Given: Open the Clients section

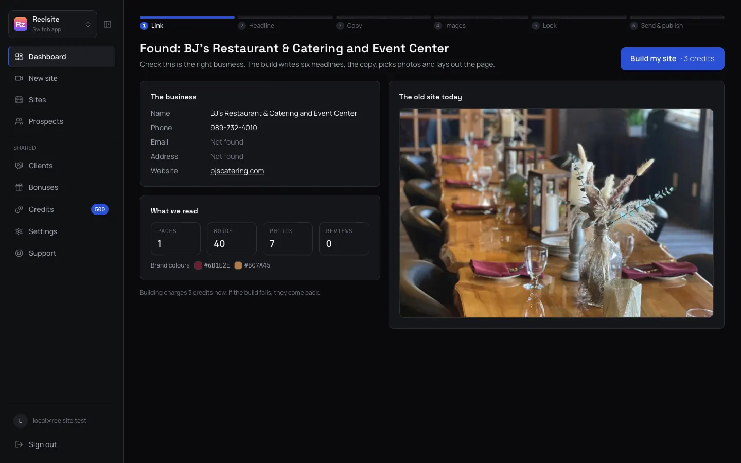Looking at the screenshot, I should (61, 166).
